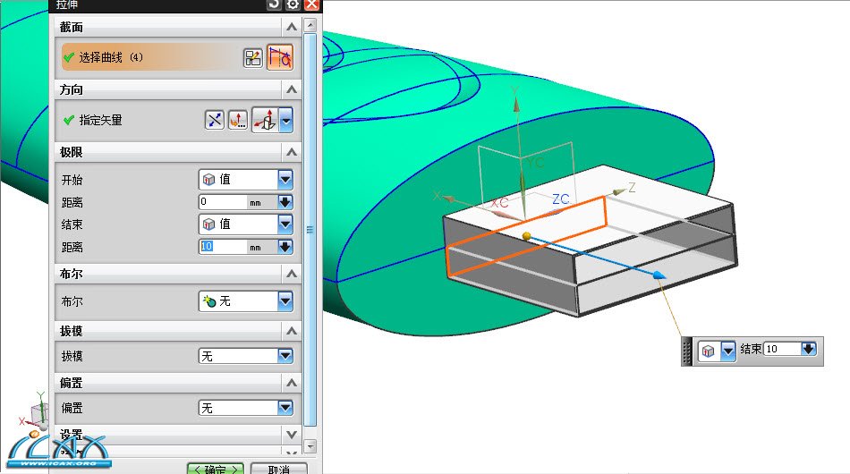Click the 确定 button

click(x=215, y=469)
